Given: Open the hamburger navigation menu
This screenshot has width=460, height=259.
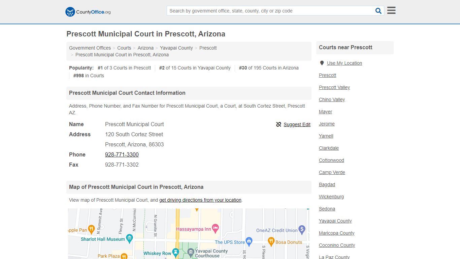Looking at the screenshot, I should coord(391,10).
